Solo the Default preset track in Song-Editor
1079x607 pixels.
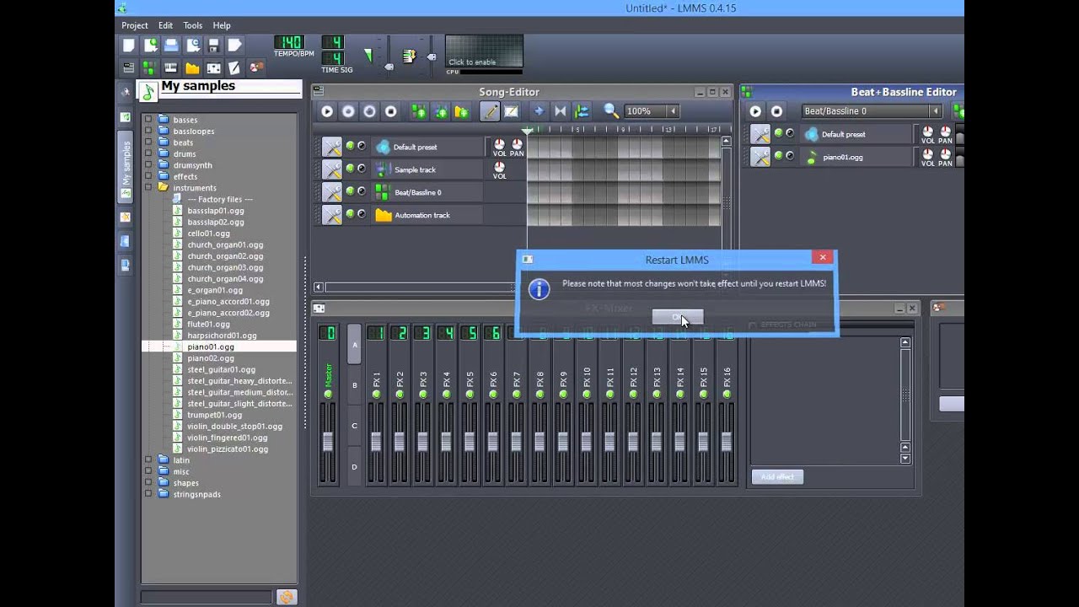(362, 146)
